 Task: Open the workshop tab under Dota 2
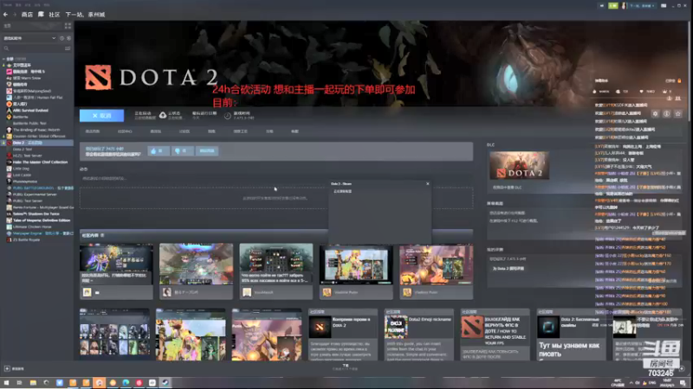(240, 131)
